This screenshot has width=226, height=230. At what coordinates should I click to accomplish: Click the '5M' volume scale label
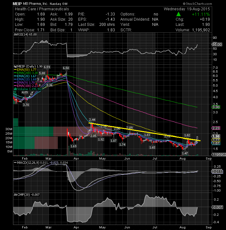click(x=10, y=152)
